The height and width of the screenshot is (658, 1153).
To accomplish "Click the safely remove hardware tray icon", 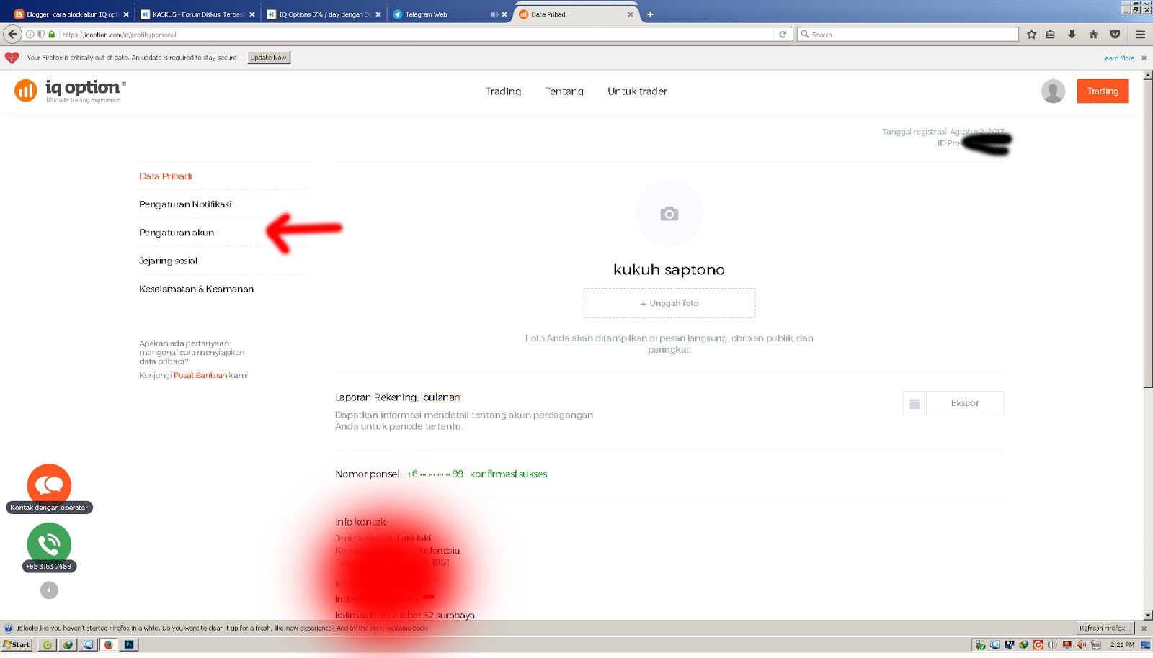I will (980, 644).
